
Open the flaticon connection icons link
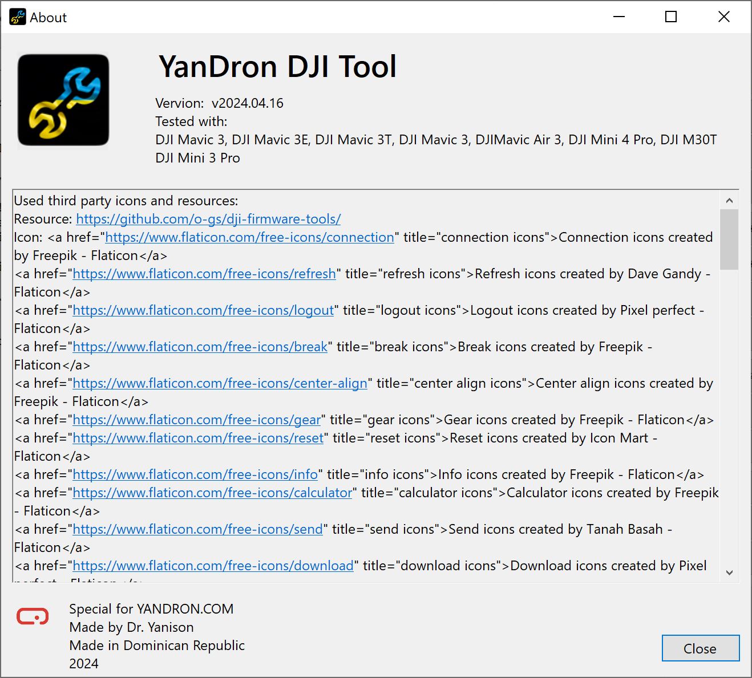(x=249, y=237)
